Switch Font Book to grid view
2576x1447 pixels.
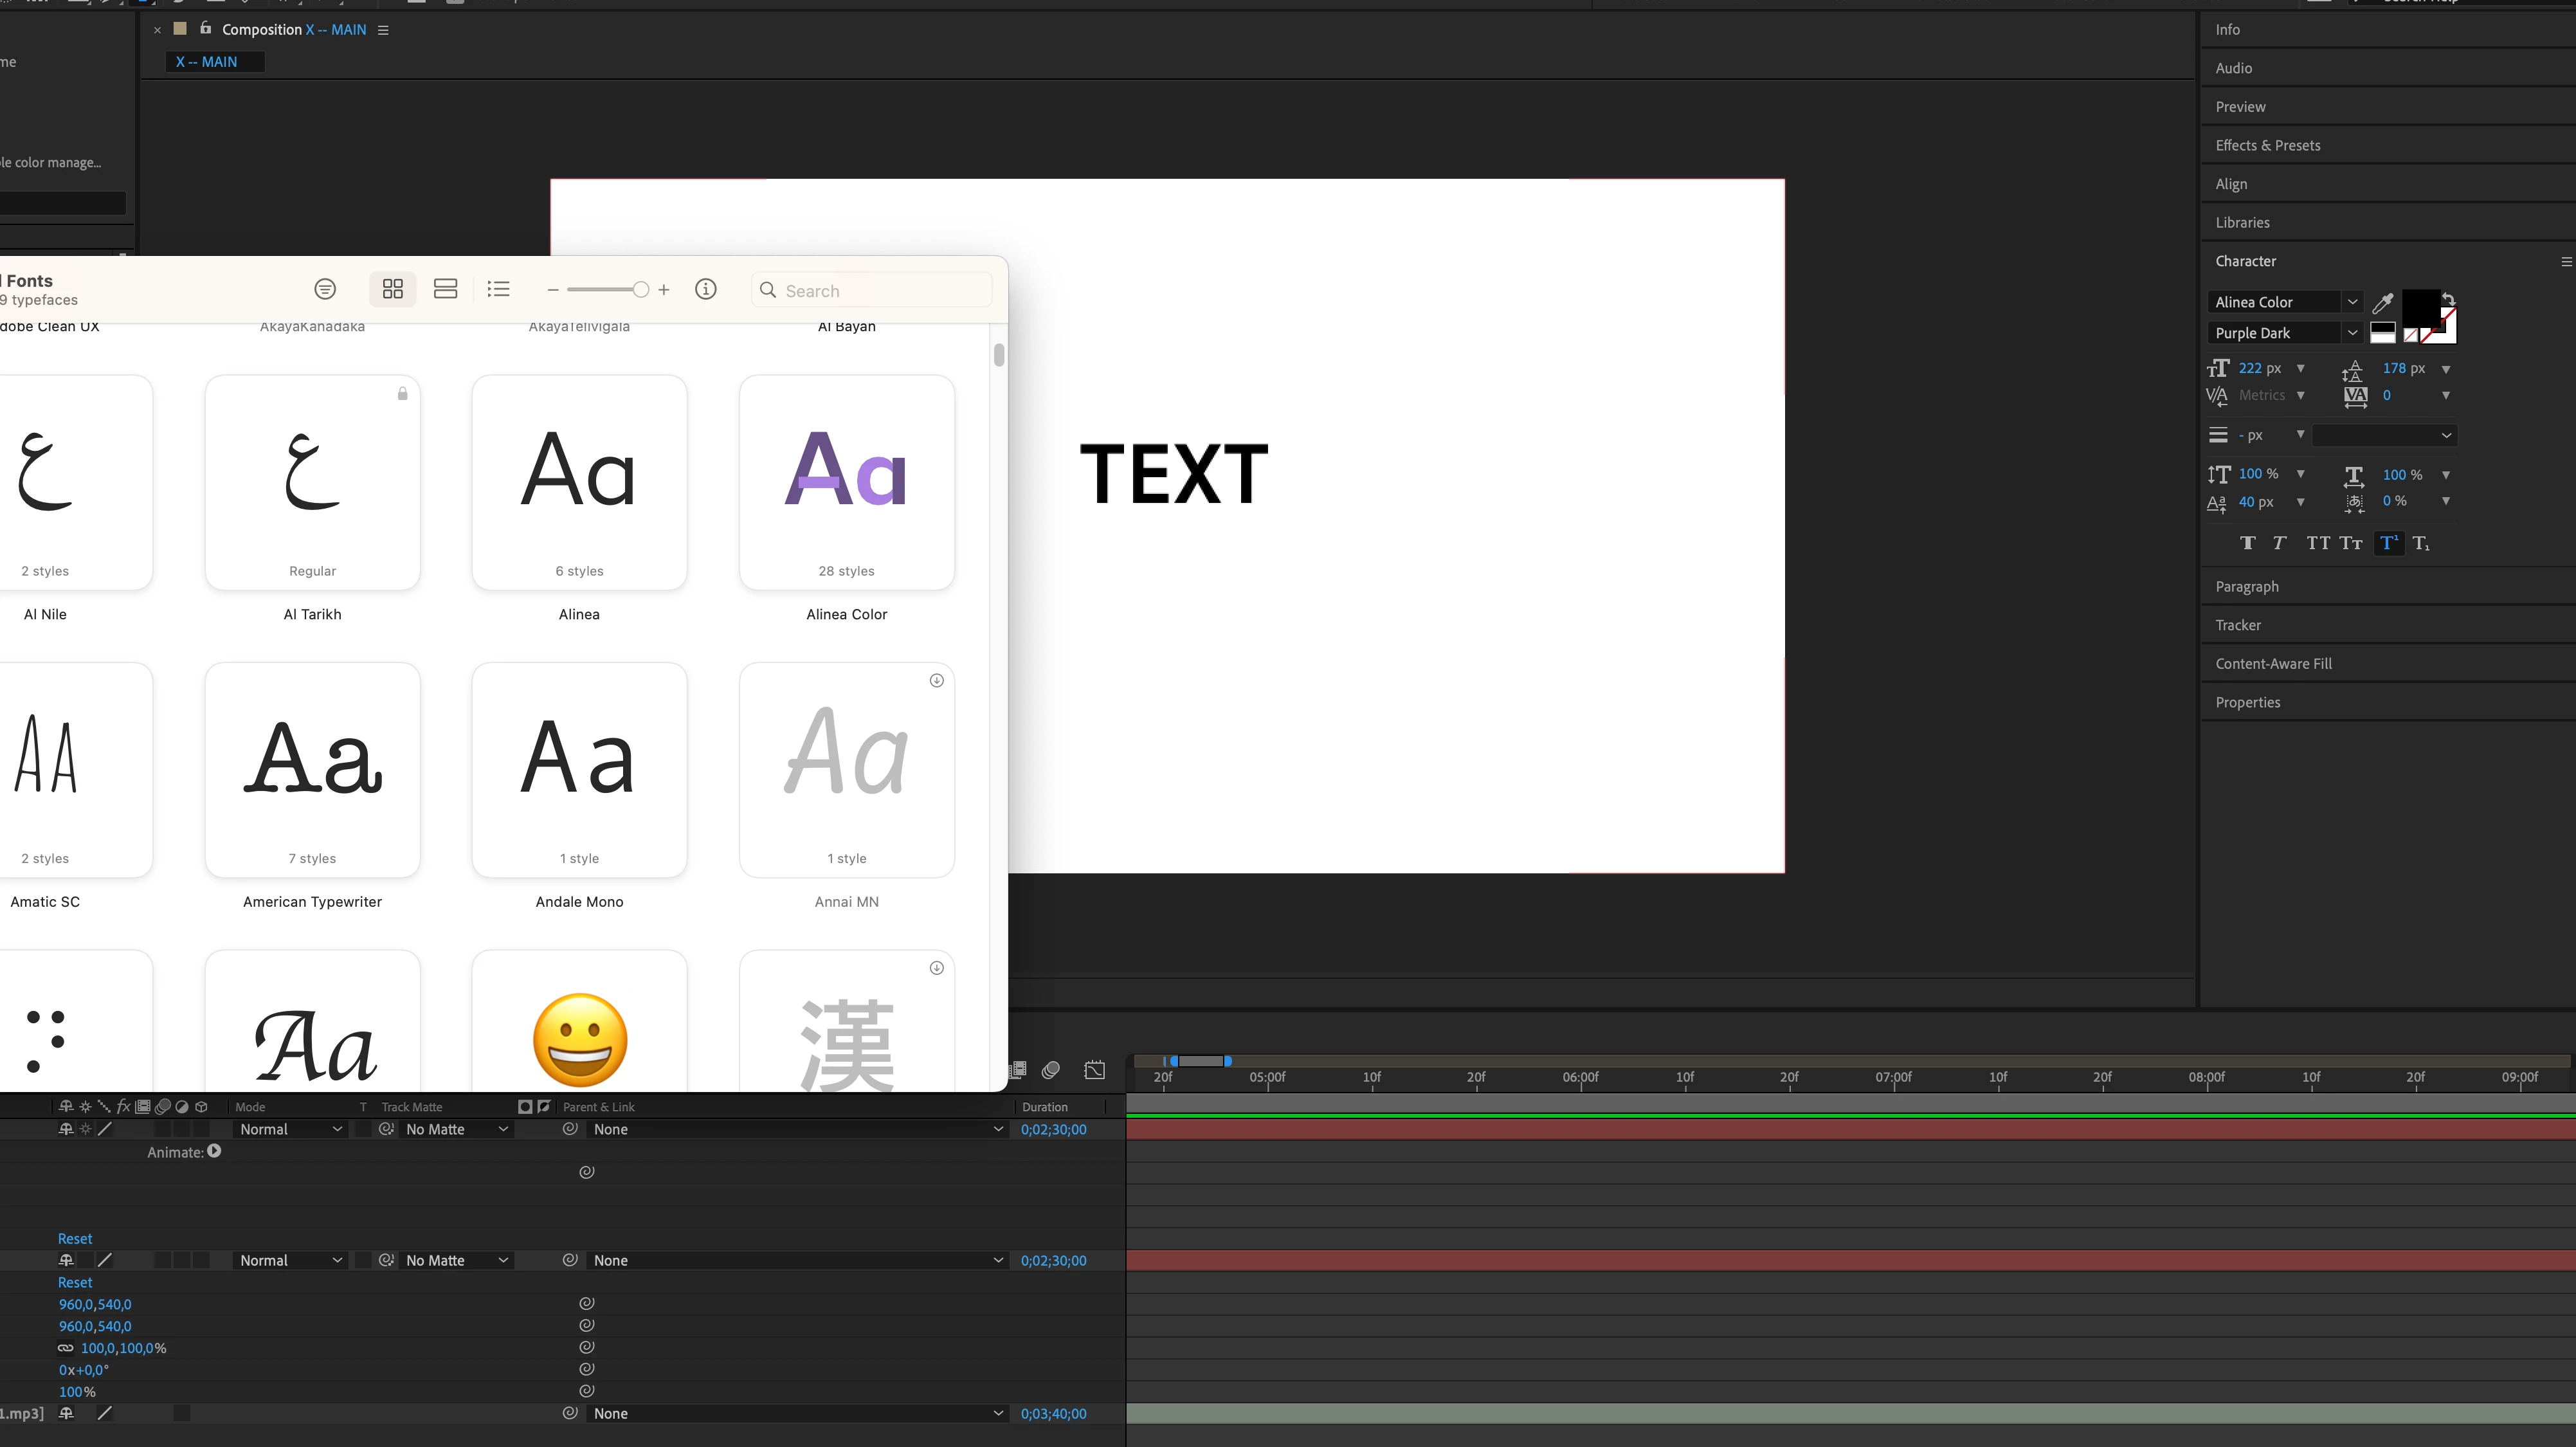point(392,289)
